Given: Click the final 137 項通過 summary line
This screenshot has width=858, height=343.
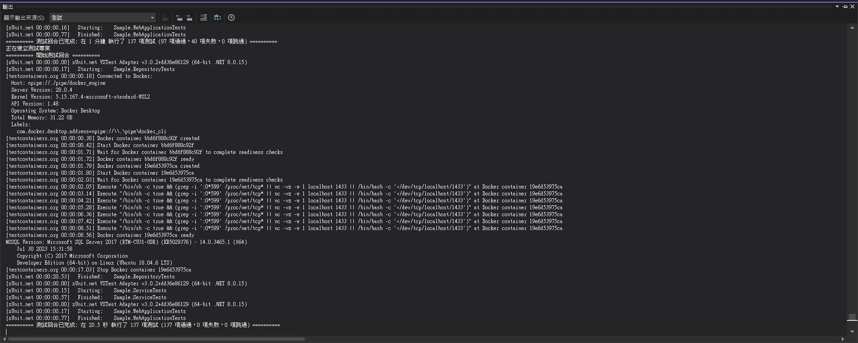Looking at the screenshot, I should click(143, 325).
